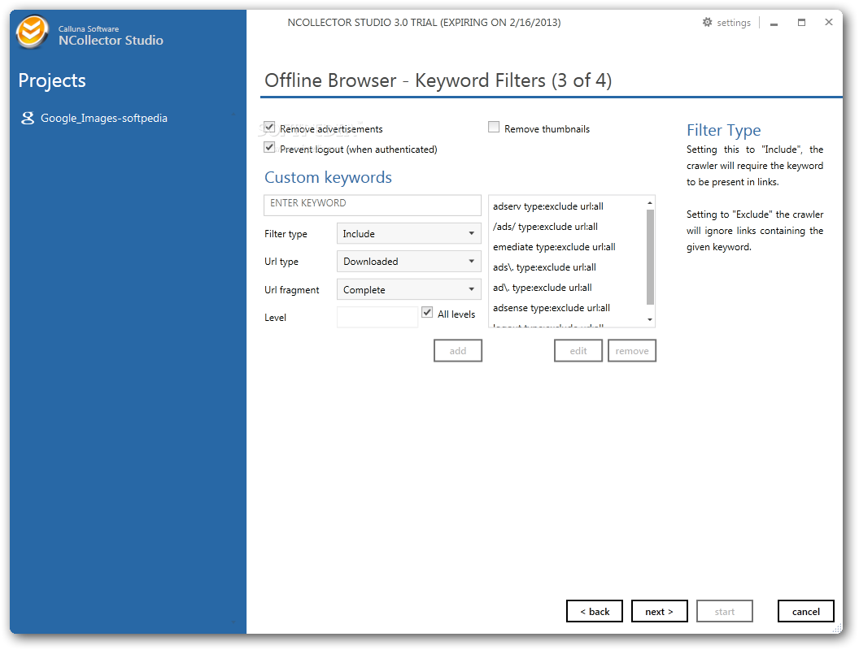Click the edit keyword button
Screen dimensions: 859x650
click(x=578, y=351)
